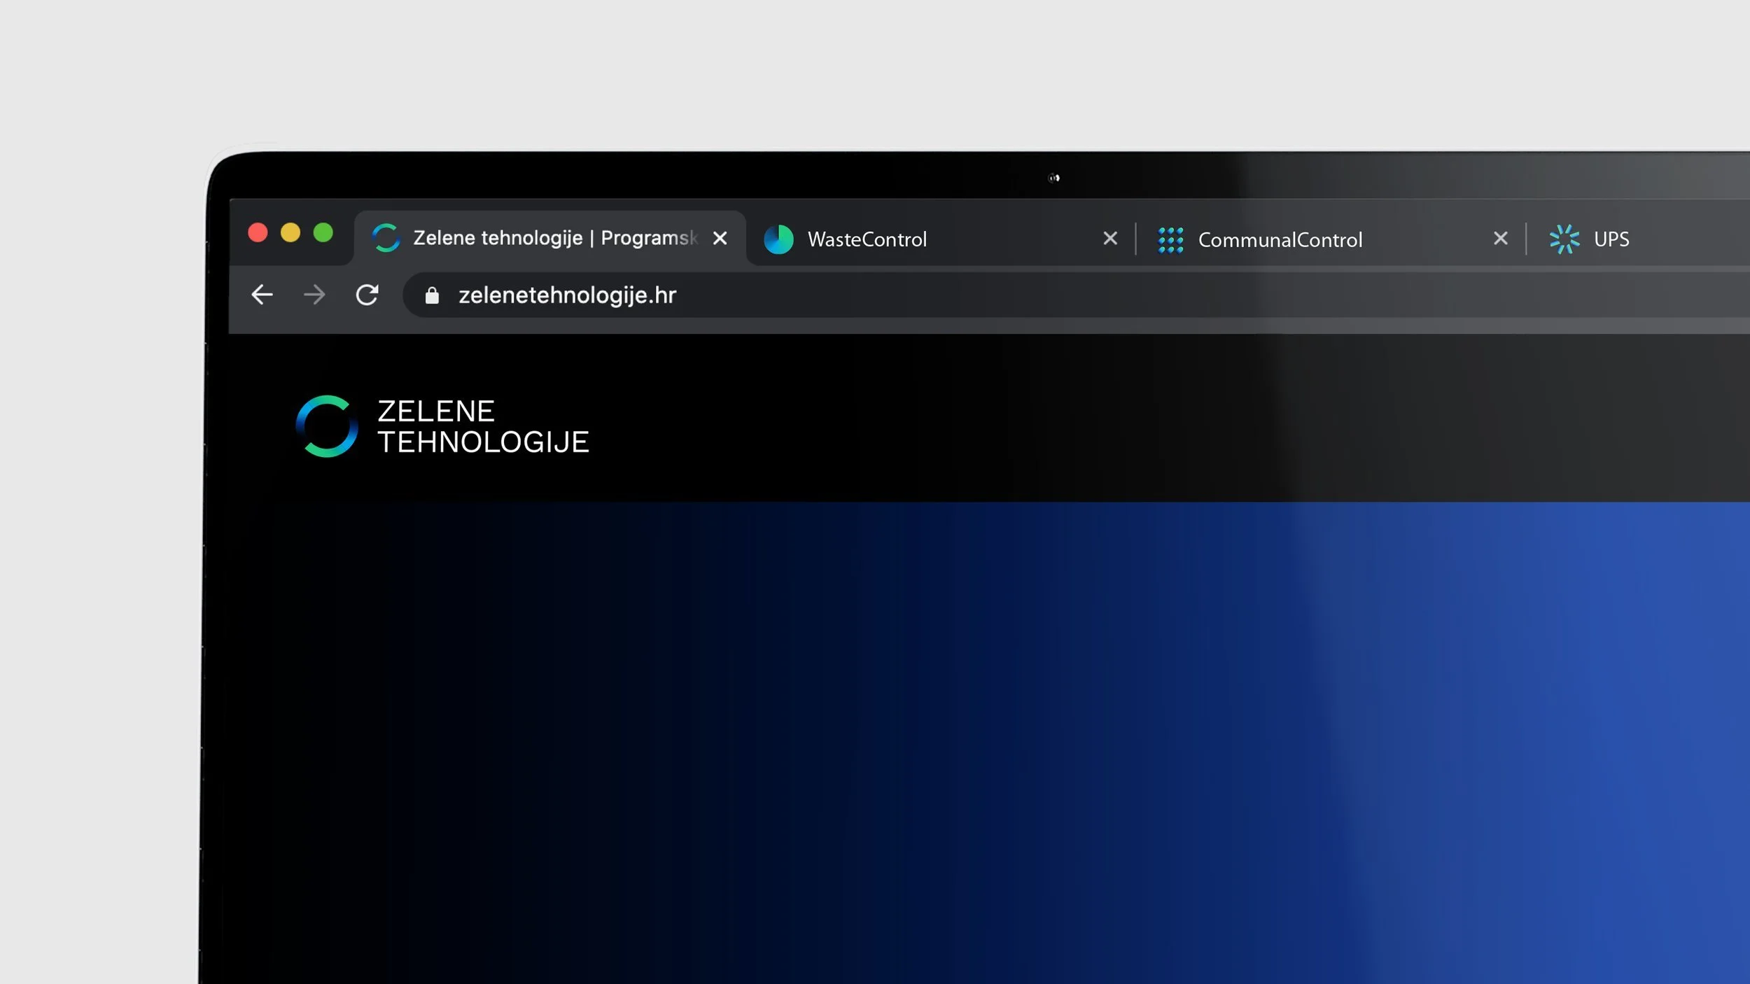This screenshot has height=984, width=1750.
Task: Close the WasteControl tab
Action: 1109,239
